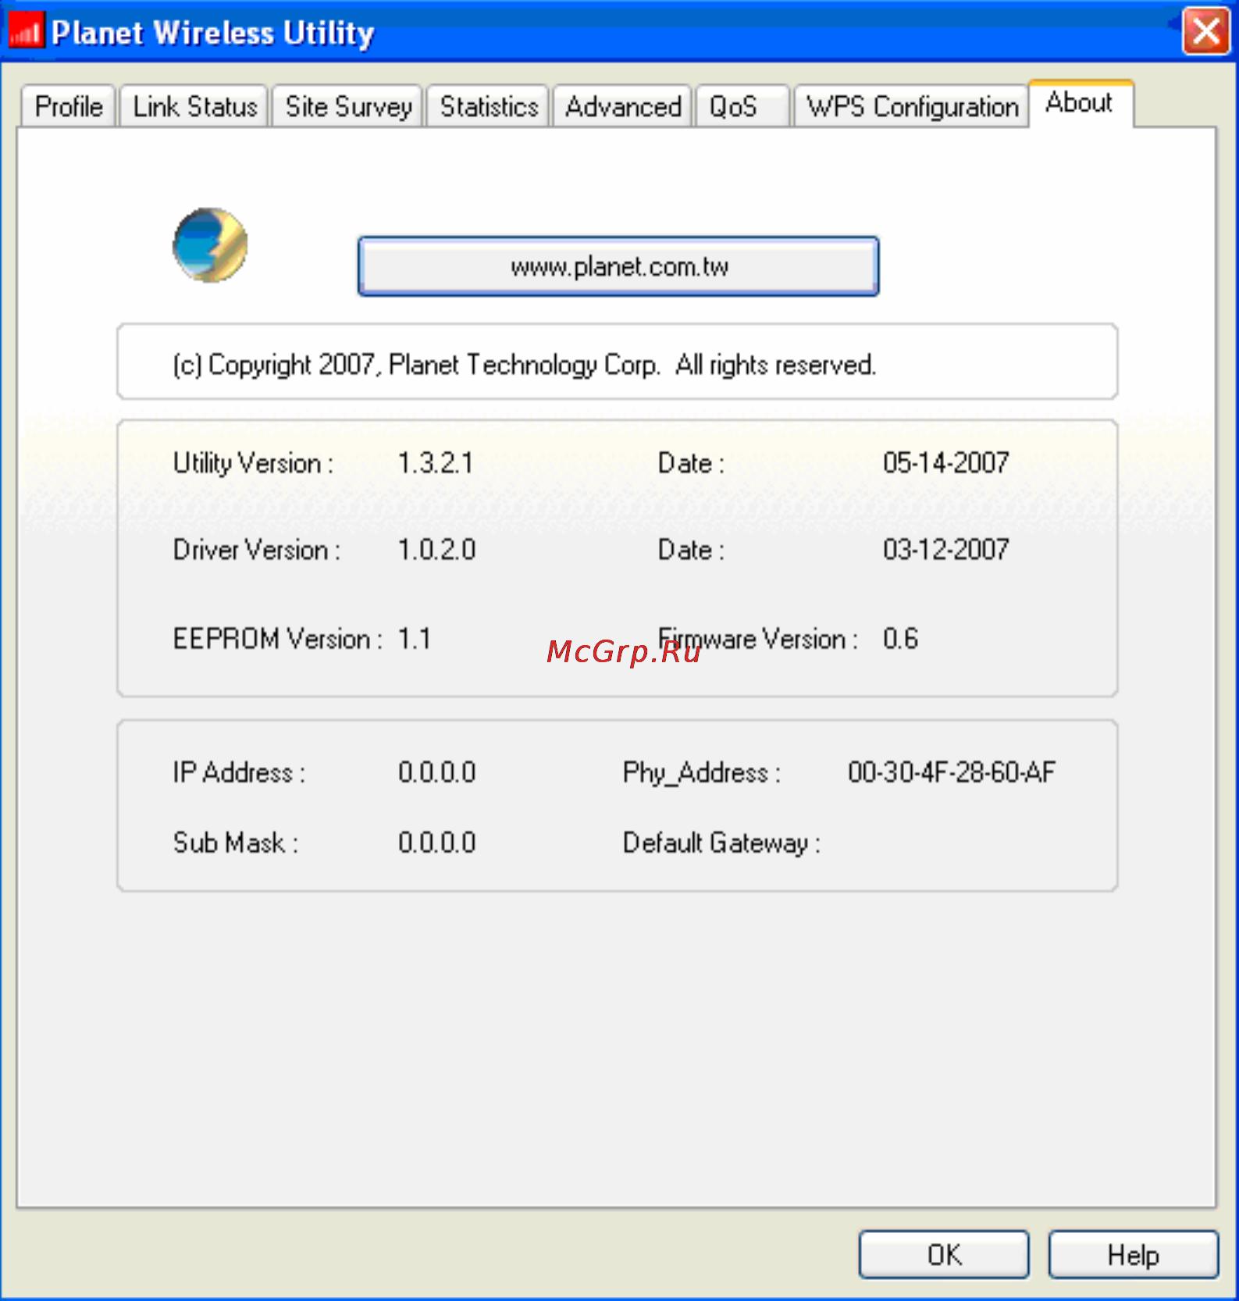Click the utility date 05-14-2007
1239x1301 pixels.
click(x=945, y=463)
